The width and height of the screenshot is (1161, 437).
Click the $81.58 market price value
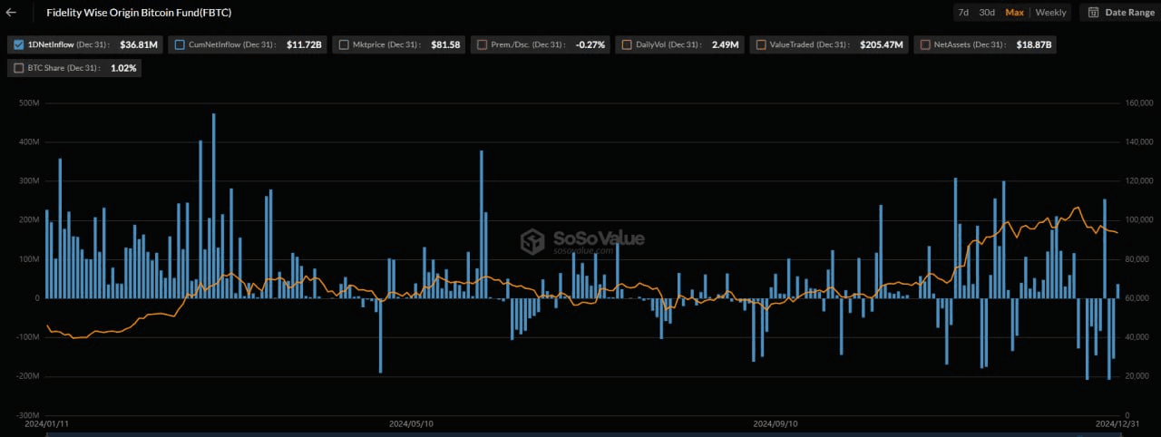(445, 44)
